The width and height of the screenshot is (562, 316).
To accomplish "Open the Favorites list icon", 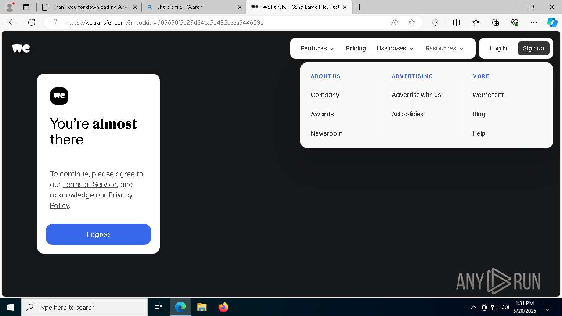I will tap(476, 22).
